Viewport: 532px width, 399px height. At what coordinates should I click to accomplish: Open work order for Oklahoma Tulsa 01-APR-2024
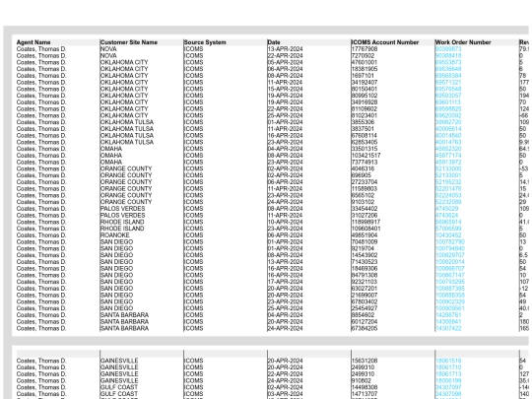pyautogui.click(x=448, y=122)
